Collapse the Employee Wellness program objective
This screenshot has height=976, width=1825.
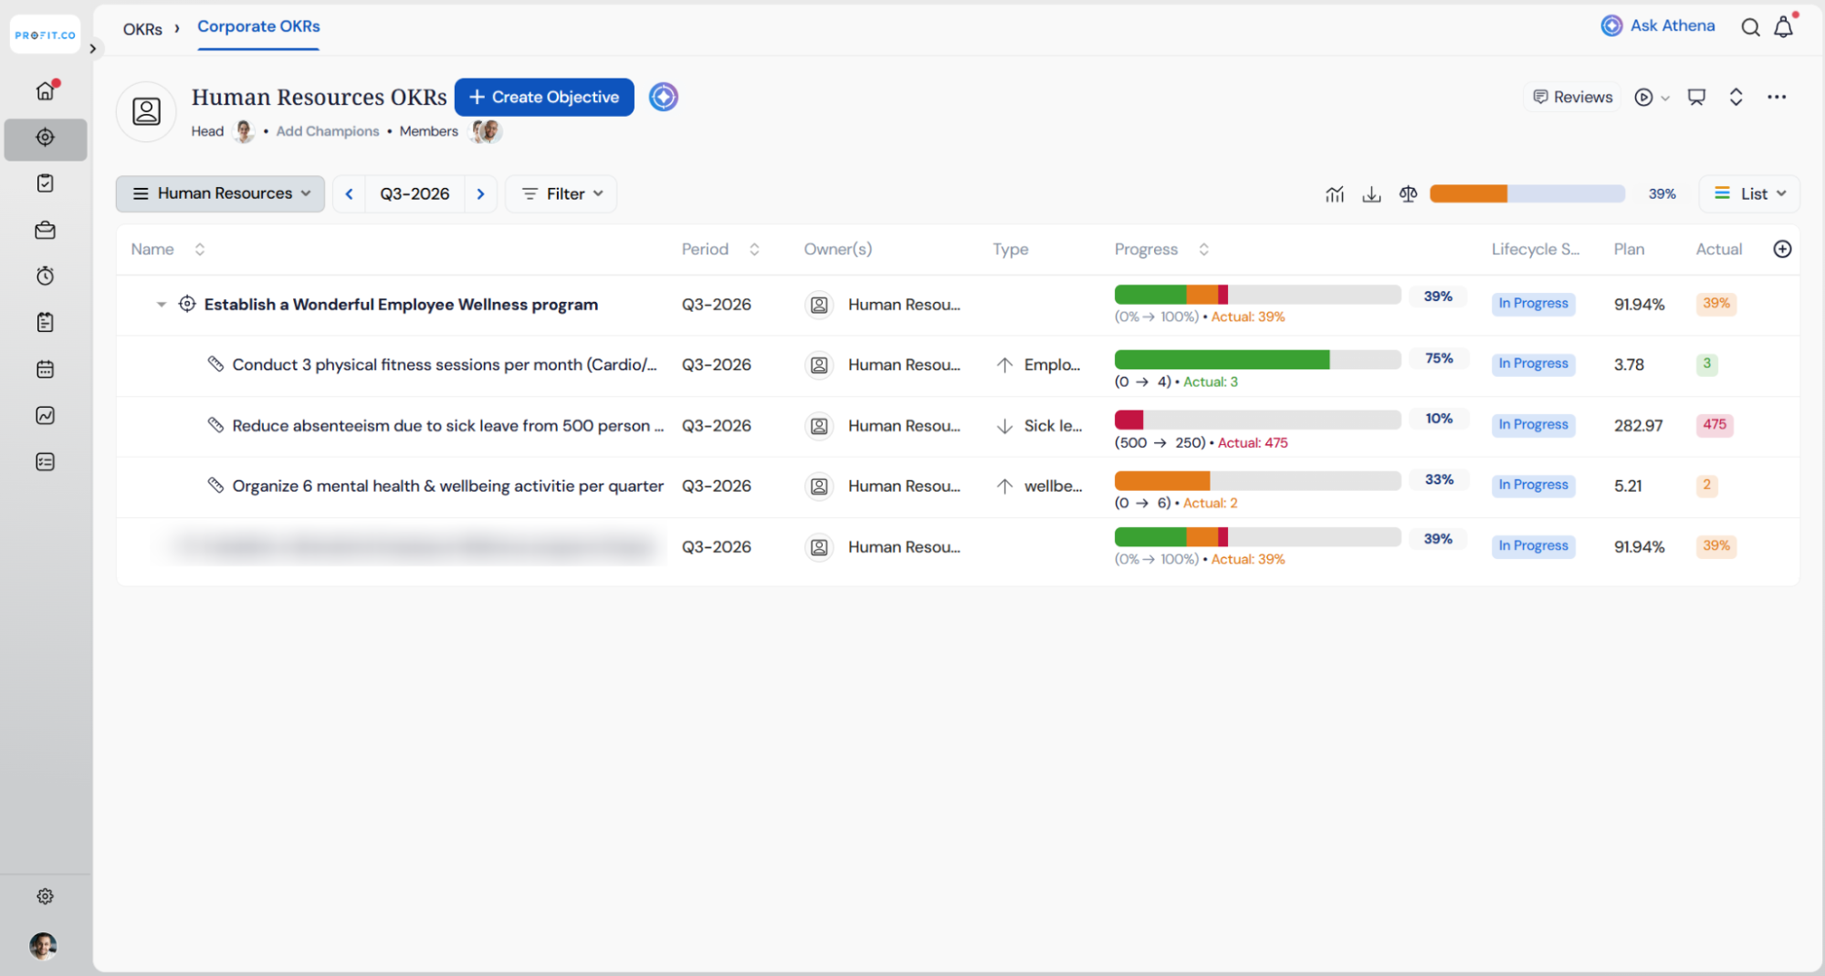coord(162,305)
